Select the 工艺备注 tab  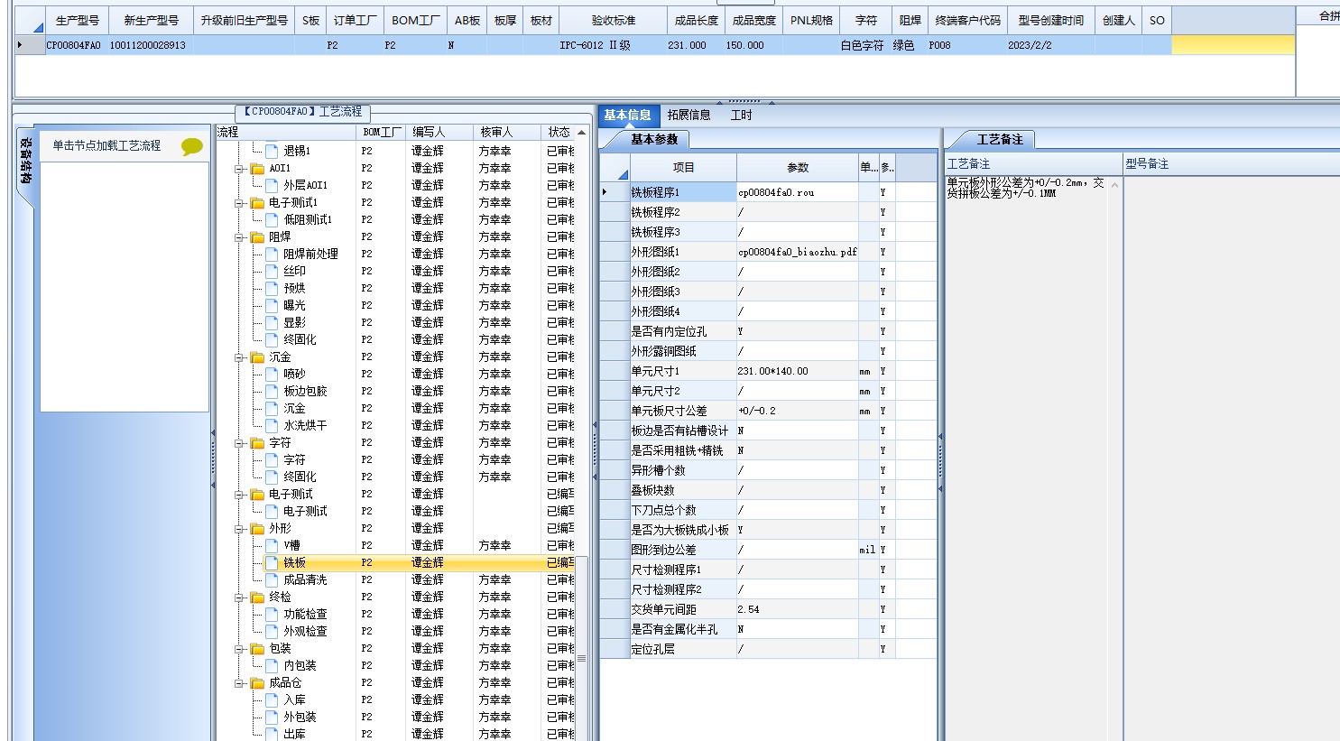pyautogui.click(x=1000, y=139)
